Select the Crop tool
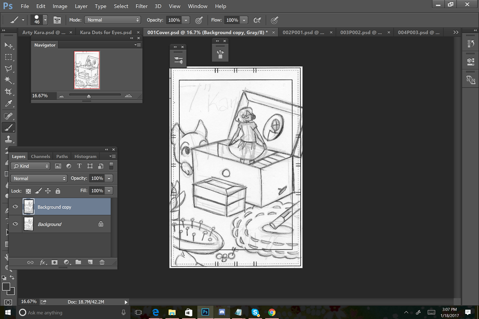The height and width of the screenshot is (319, 479). pos(8,91)
